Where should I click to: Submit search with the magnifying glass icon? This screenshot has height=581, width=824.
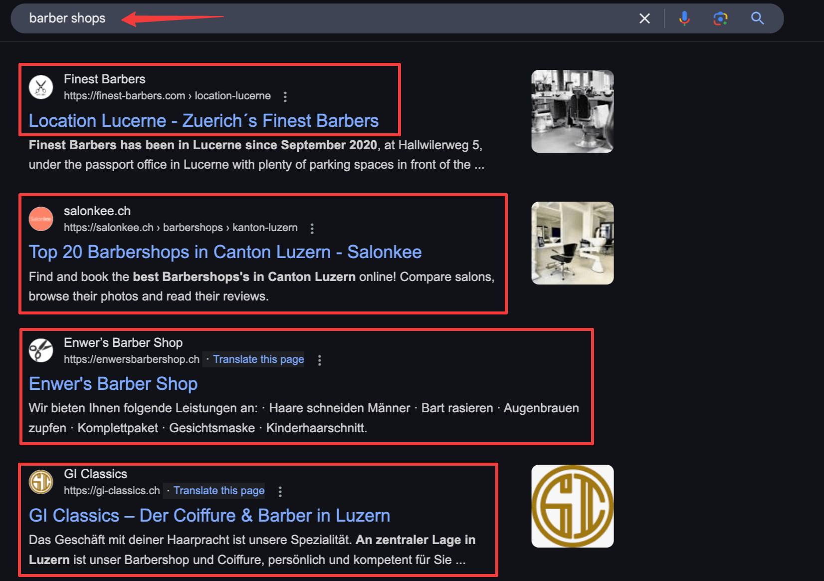click(757, 18)
